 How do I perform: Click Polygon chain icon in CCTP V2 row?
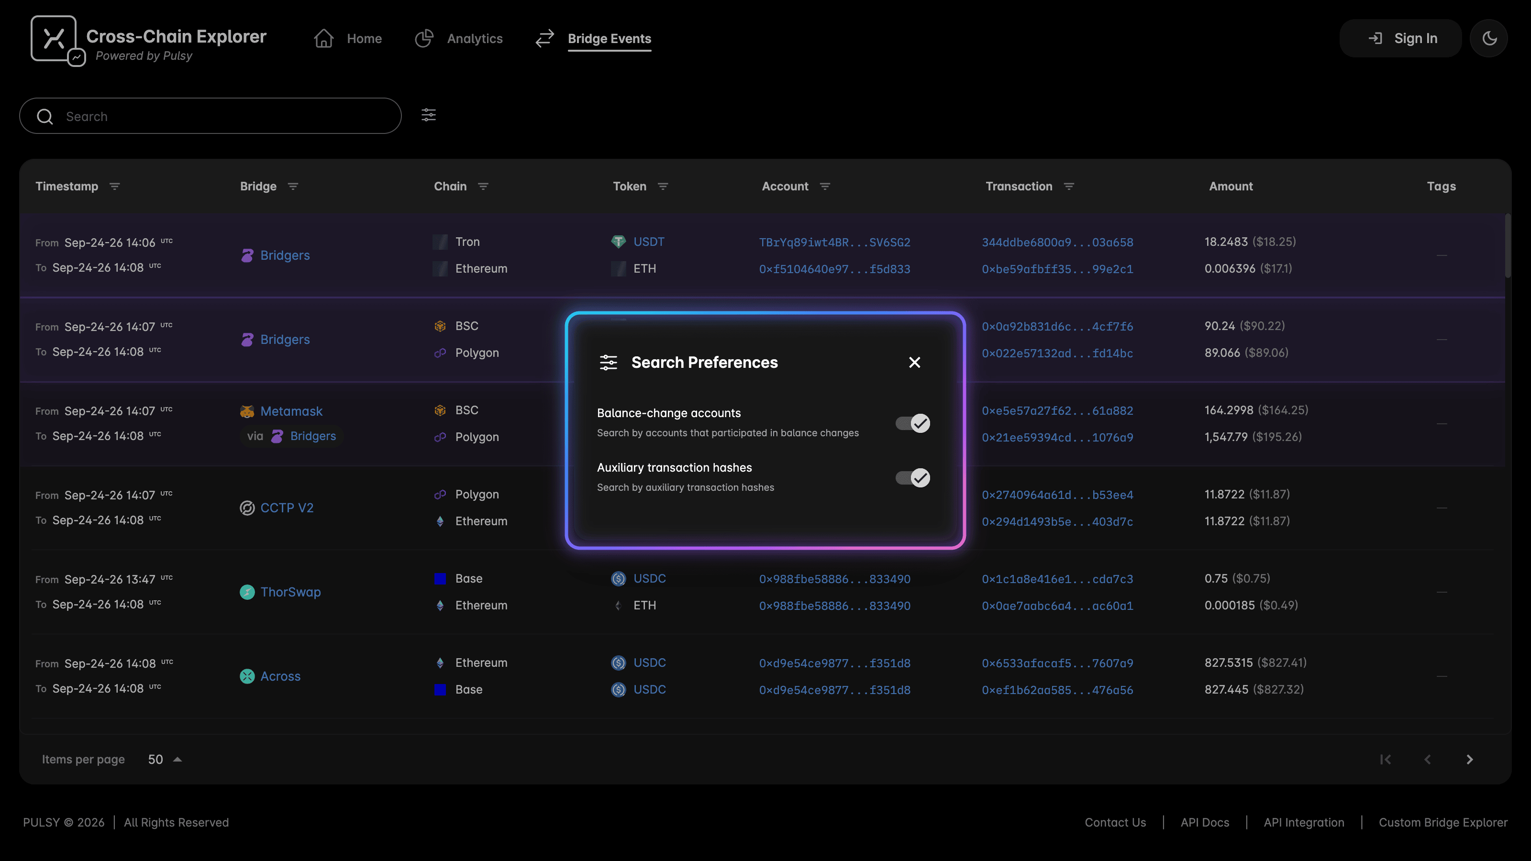click(x=440, y=495)
